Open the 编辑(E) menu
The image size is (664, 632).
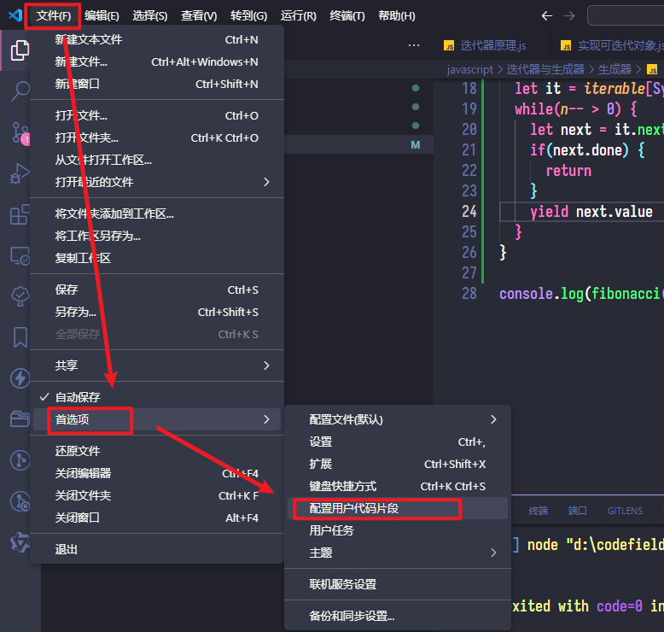(102, 16)
